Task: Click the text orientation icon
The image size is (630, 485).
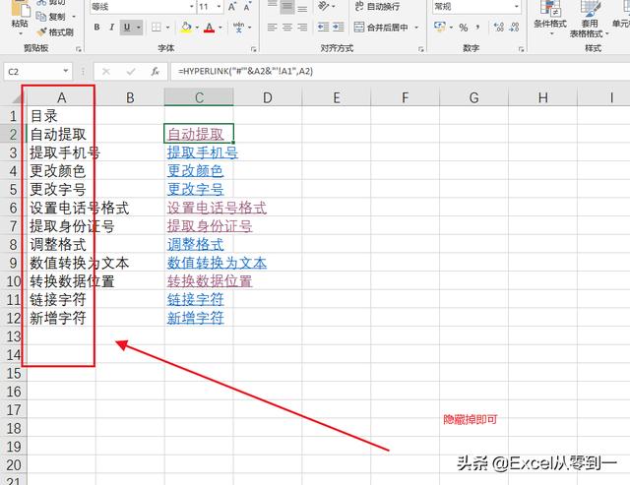Action: click(x=324, y=6)
